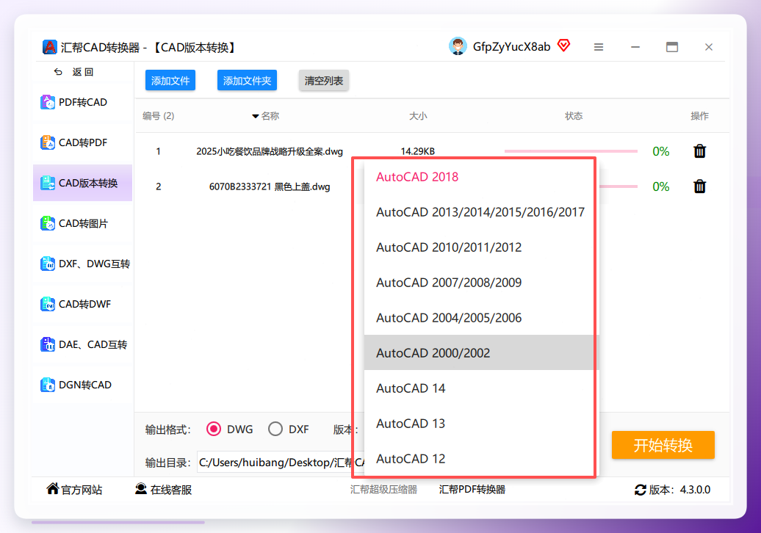Click the 状态 column header
This screenshot has width=761, height=533.
574,116
